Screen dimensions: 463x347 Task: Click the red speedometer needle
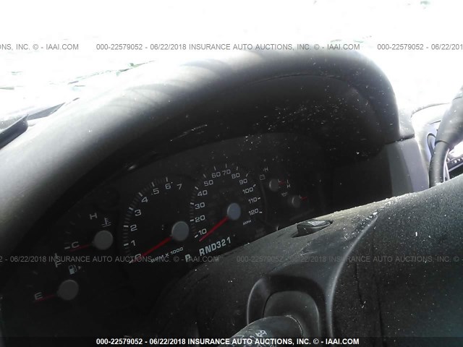(216, 228)
